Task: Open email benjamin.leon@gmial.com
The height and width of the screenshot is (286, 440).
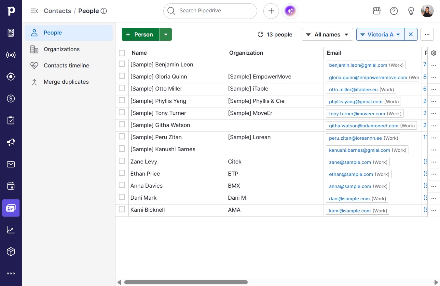Action: [x=358, y=65]
